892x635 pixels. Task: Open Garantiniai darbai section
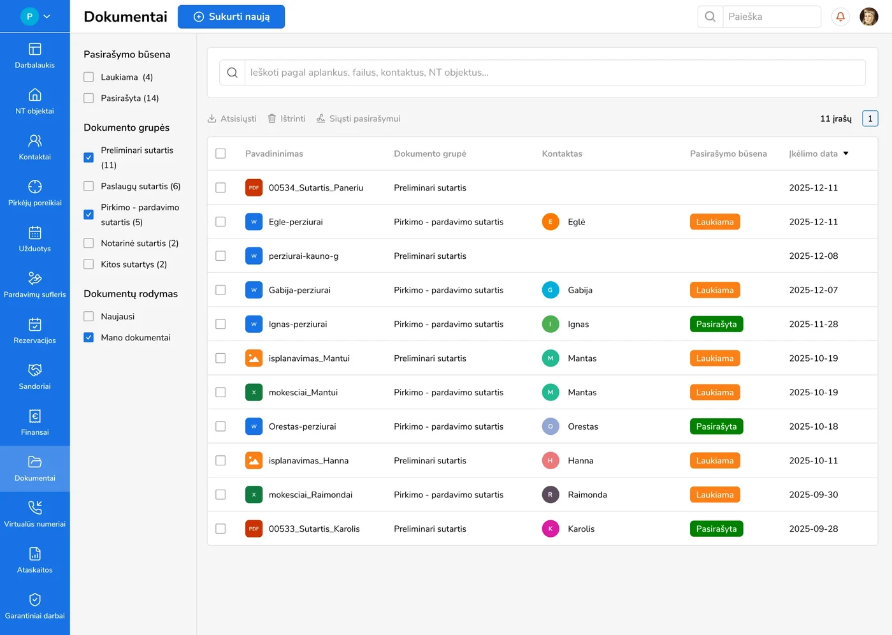[35, 606]
